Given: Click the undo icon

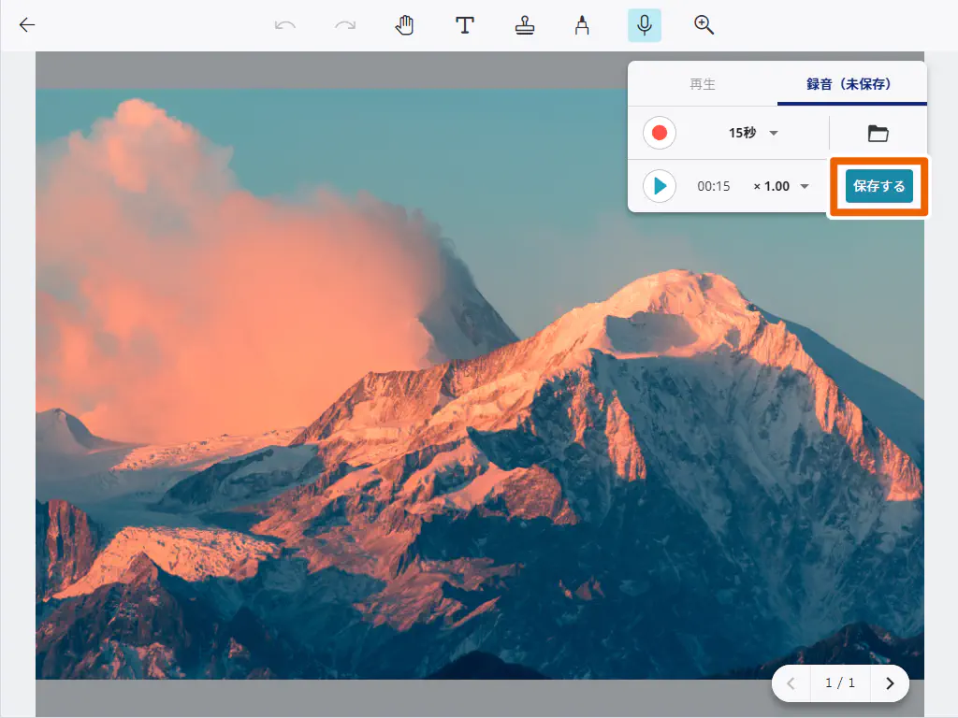Looking at the screenshot, I should 285,25.
